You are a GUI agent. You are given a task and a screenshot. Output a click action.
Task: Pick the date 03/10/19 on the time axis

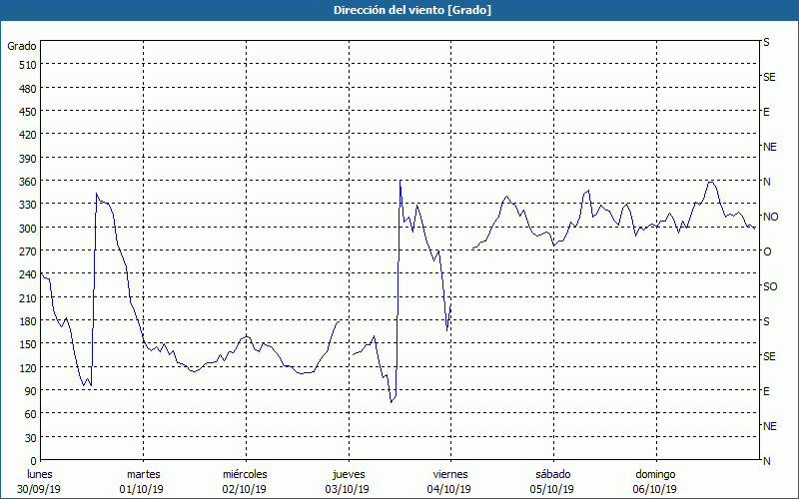[x=347, y=489]
